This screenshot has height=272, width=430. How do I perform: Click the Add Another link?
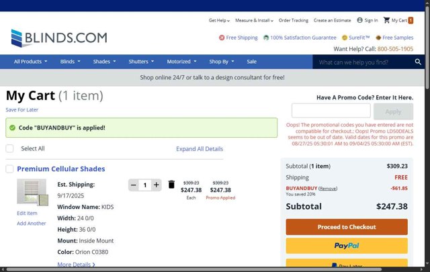32,223
